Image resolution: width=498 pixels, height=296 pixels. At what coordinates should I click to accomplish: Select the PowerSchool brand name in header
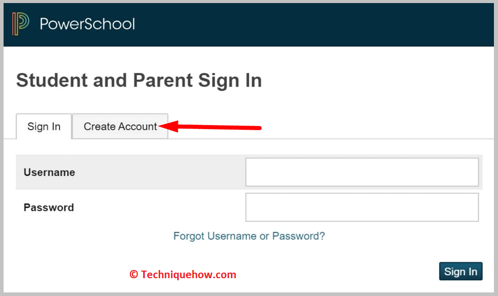tap(87, 23)
